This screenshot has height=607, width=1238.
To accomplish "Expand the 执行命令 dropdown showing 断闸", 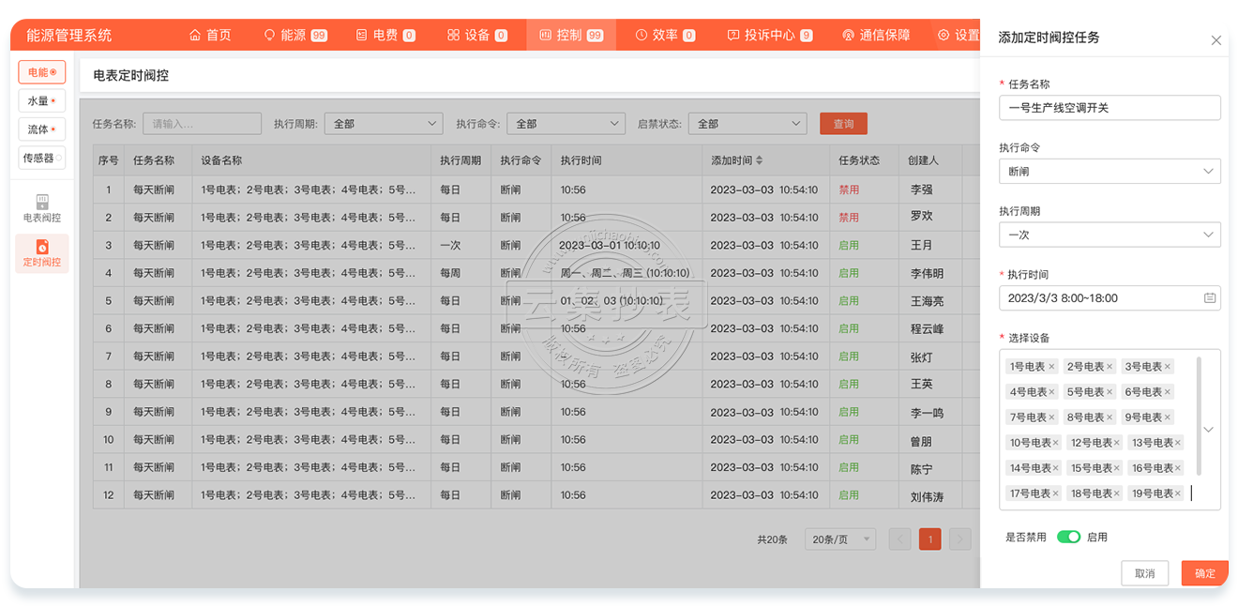I will click(x=1110, y=172).
